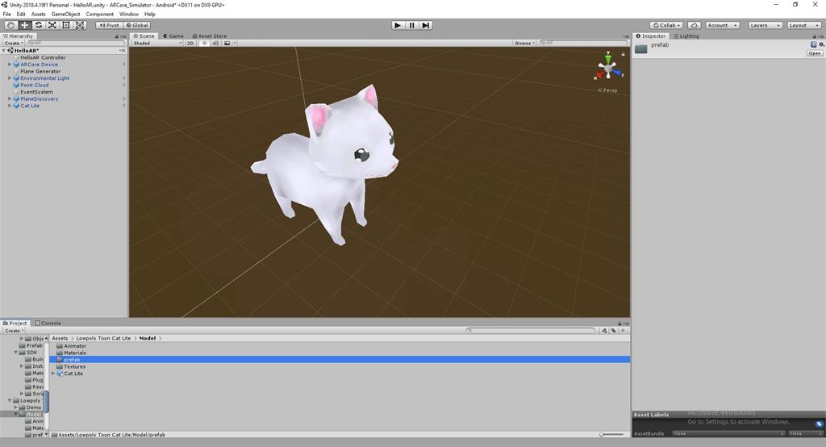
Task: Click Open button in Inspector
Action: [x=815, y=53]
